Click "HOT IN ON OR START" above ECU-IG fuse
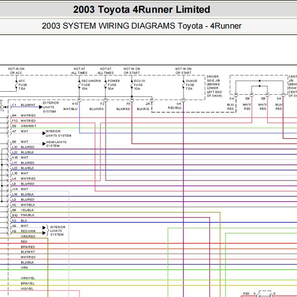This screenshot has height=297, width=297. 132,71
